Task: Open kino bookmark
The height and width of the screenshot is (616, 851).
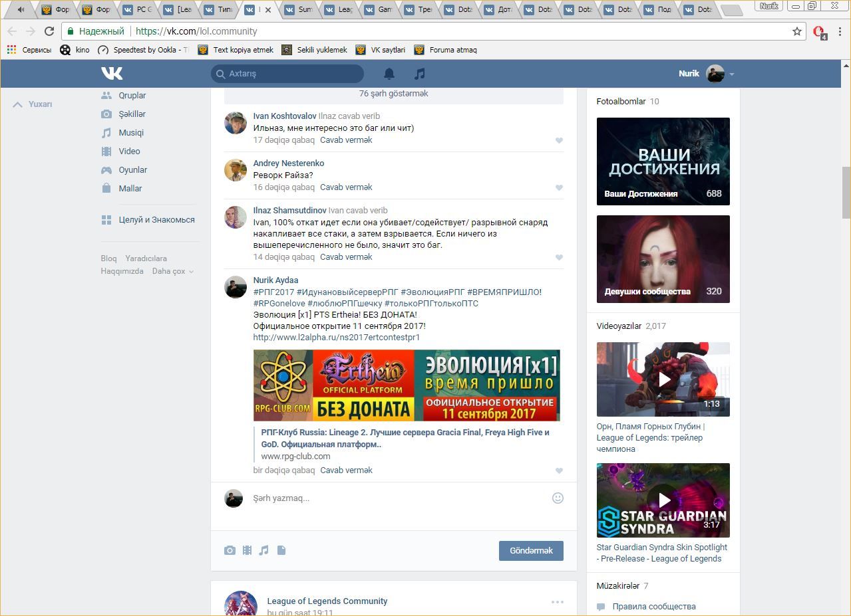Action: pyautogui.click(x=75, y=50)
